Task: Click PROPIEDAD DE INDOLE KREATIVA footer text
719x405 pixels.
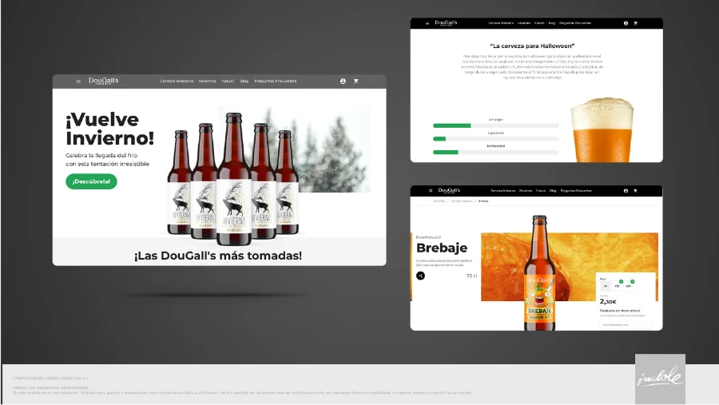Action: [50, 379]
